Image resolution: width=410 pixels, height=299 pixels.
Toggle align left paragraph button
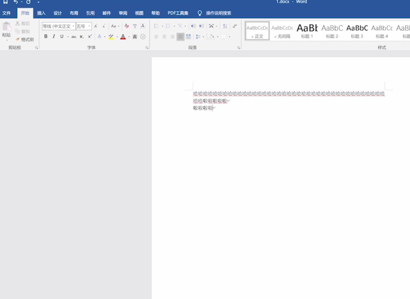coord(156,37)
